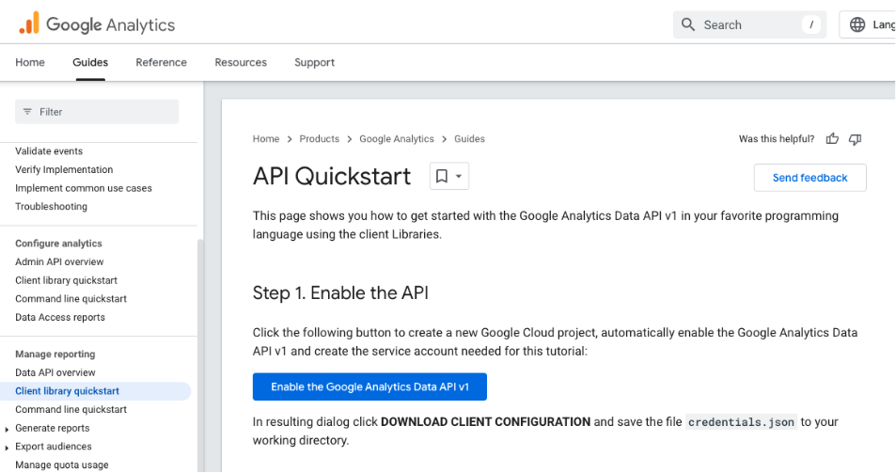Open Command line quickstart under Manage reporting
This screenshot has height=473, width=896.
[x=71, y=410]
